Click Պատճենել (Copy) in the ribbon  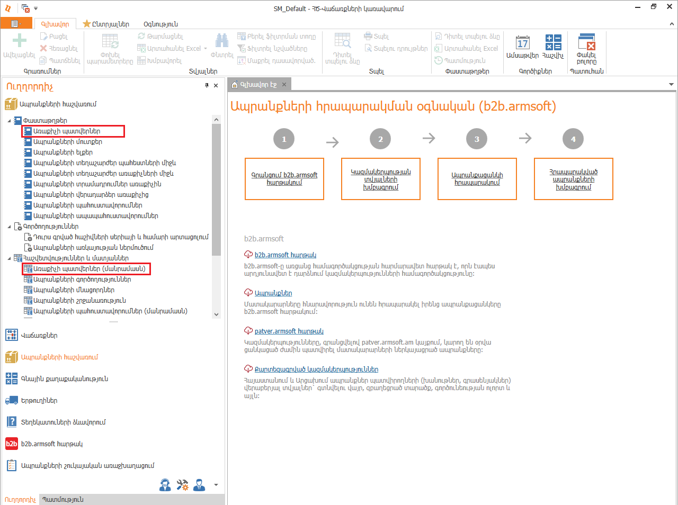[x=60, y=60]
